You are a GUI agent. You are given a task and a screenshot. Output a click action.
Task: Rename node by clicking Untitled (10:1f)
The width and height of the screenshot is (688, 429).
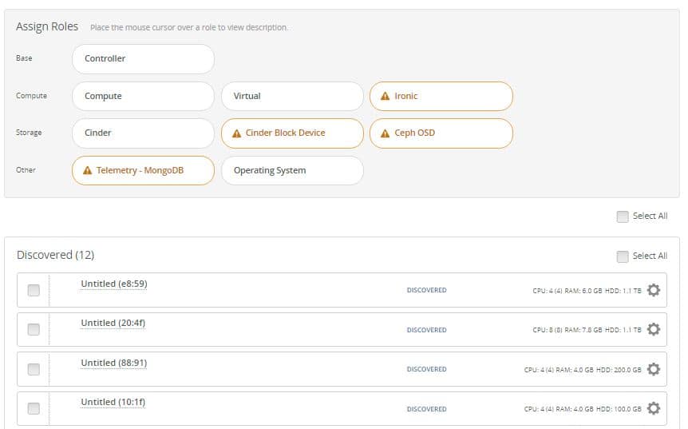113,402
